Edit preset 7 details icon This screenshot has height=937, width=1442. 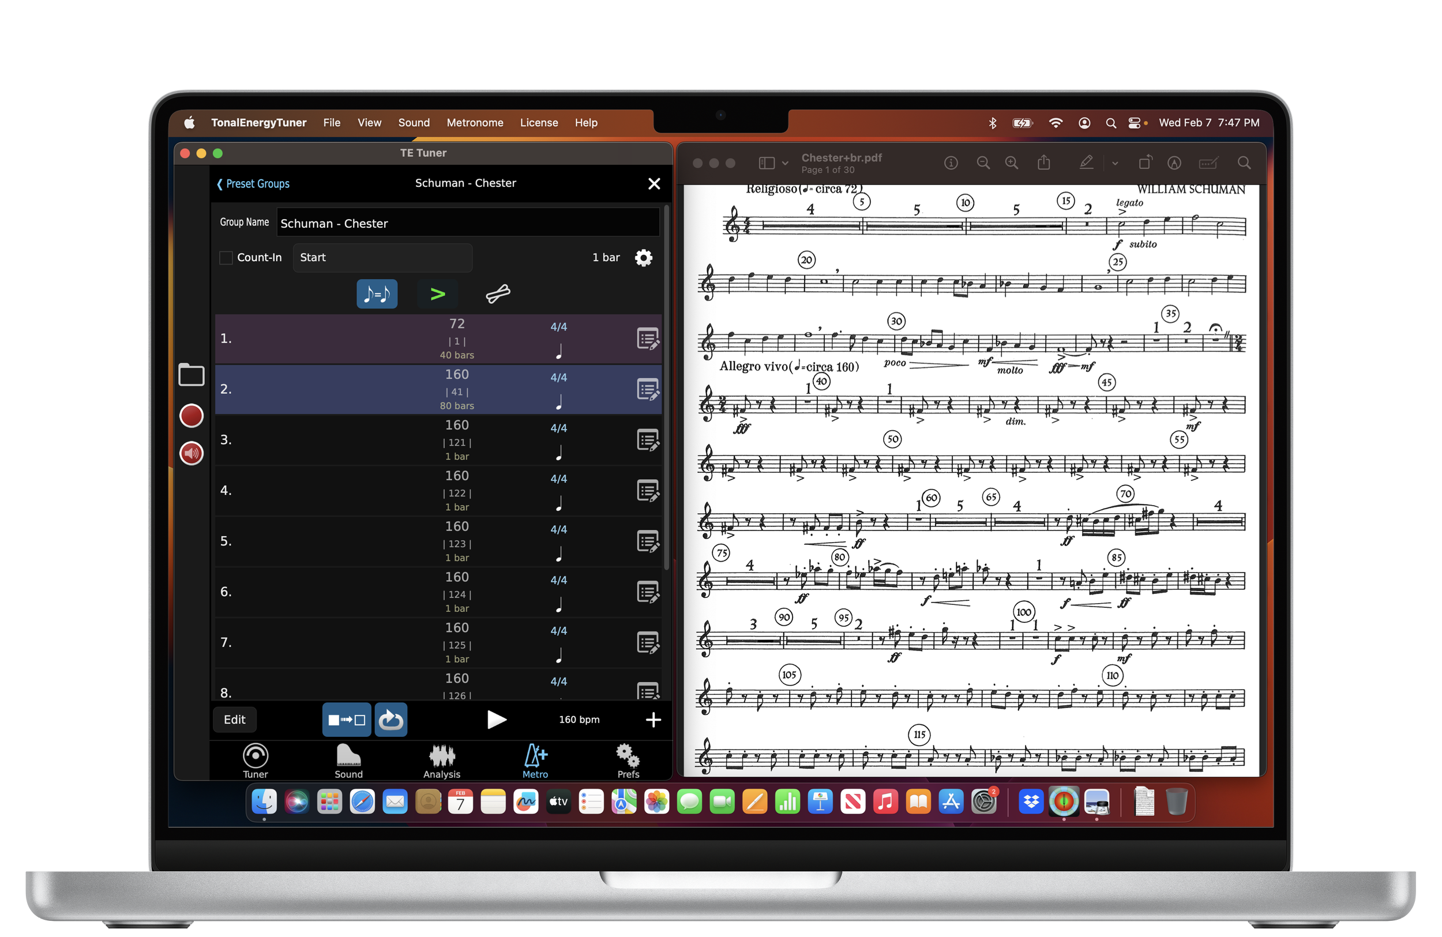coord(648,644)
